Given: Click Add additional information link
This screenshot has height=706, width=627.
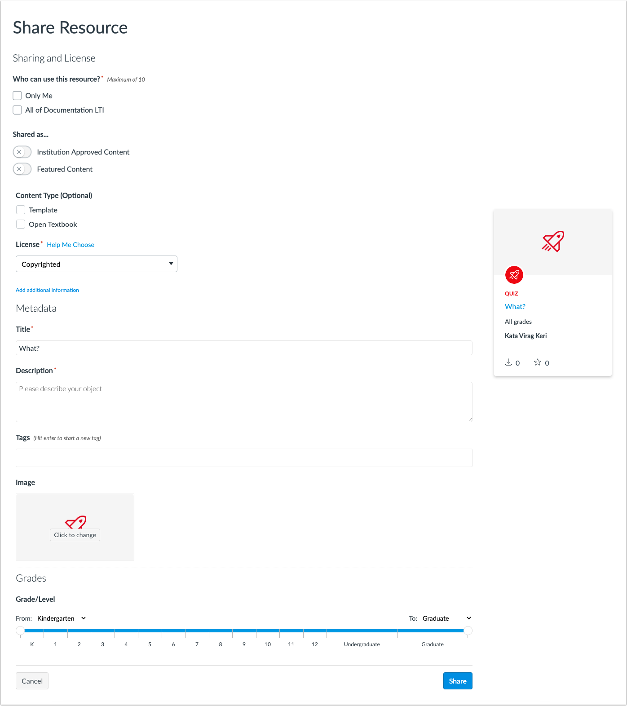Looking at the screenshot, I should 47,290.
